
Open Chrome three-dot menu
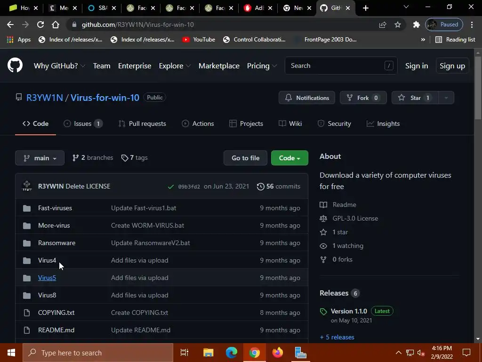click(x=472, y=25)
